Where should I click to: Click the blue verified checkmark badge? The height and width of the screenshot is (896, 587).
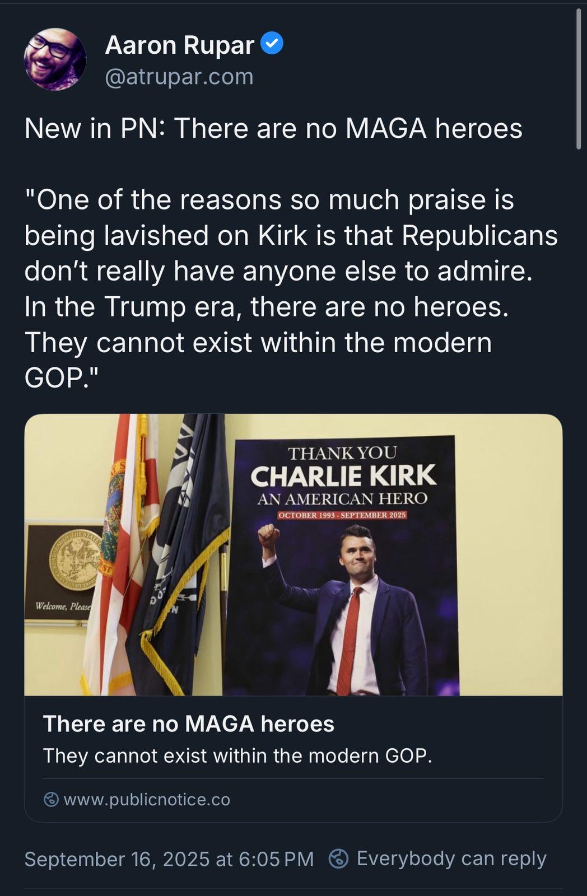[x=272, y=44]
